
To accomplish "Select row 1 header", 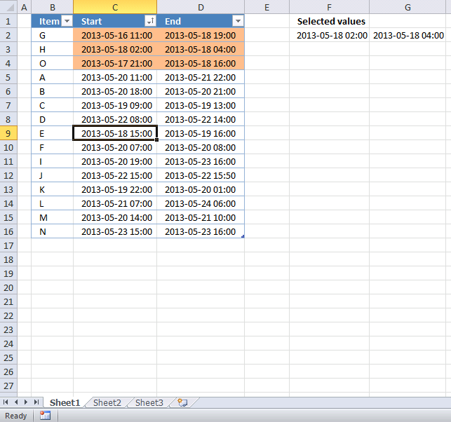I will click(x=8, y=21).
